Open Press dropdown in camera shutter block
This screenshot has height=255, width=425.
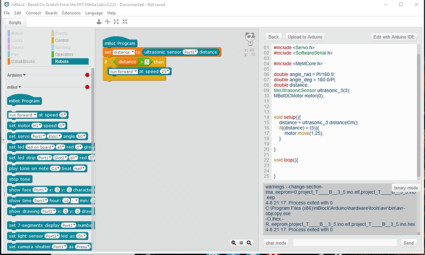tap(83, 246)
